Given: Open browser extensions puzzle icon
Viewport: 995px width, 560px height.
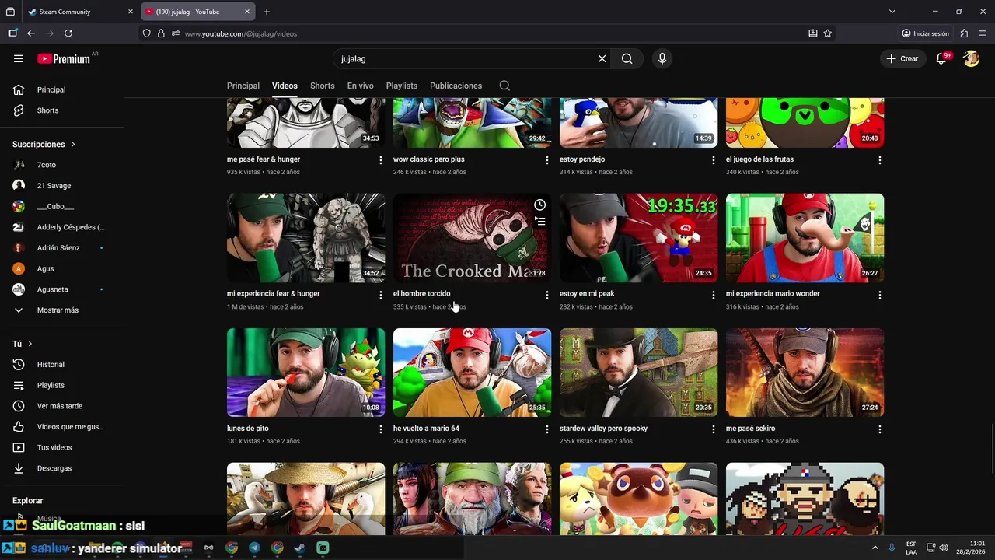Looking at the screenshot, I should point(964,33).
